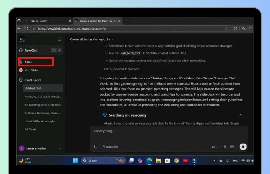The image size is (270, 174).
Task: Click the browser shield icon
Action: 251,29
